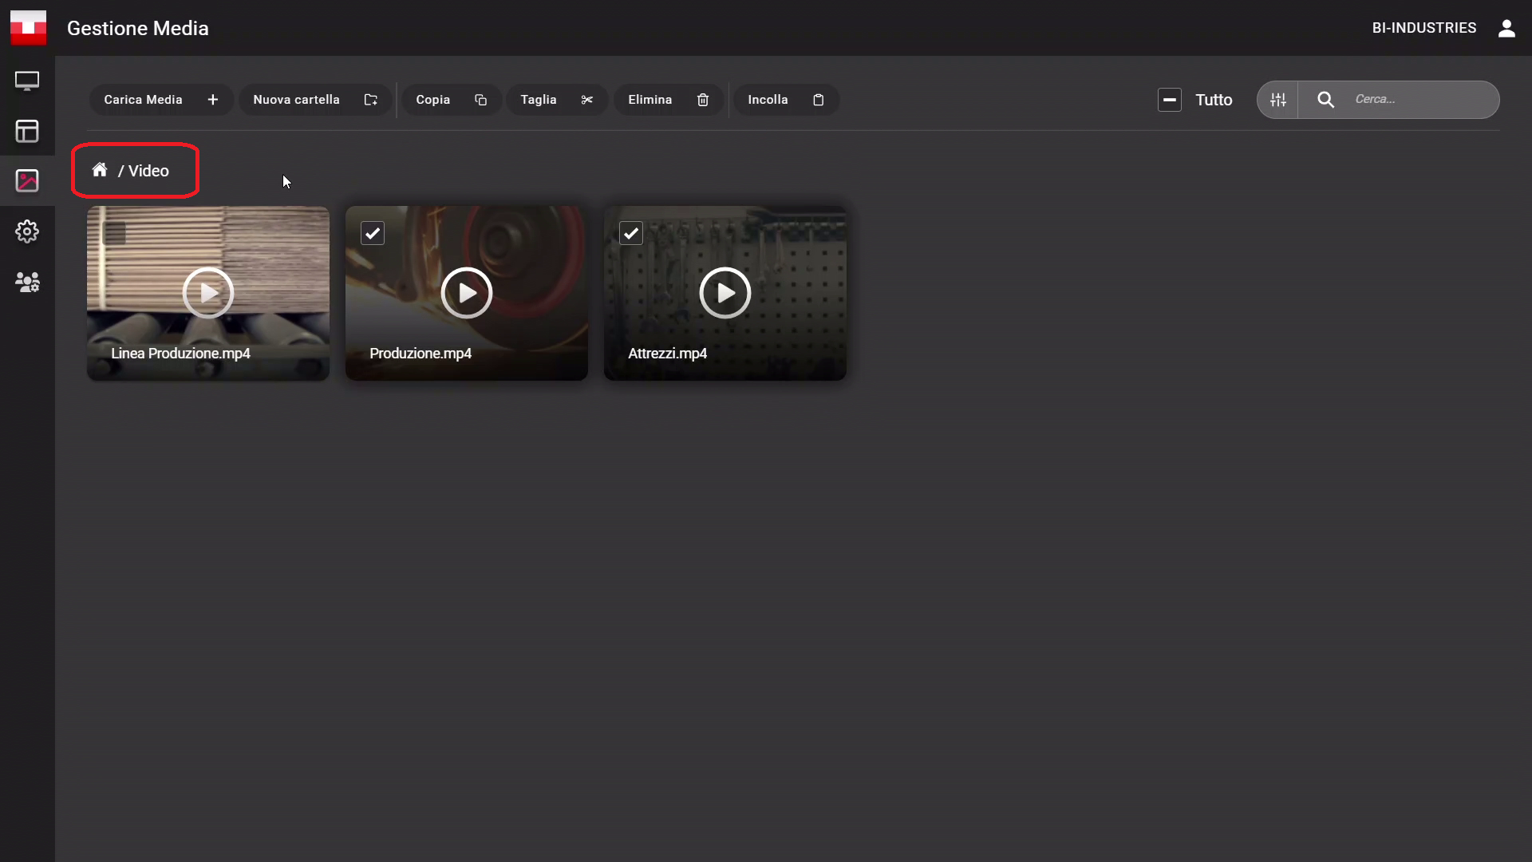Click the Copia toolbar button

point(451,100)
